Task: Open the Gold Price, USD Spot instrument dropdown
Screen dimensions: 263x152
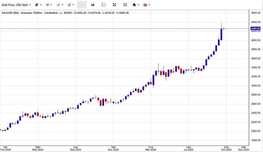Action: coord(16,5)
